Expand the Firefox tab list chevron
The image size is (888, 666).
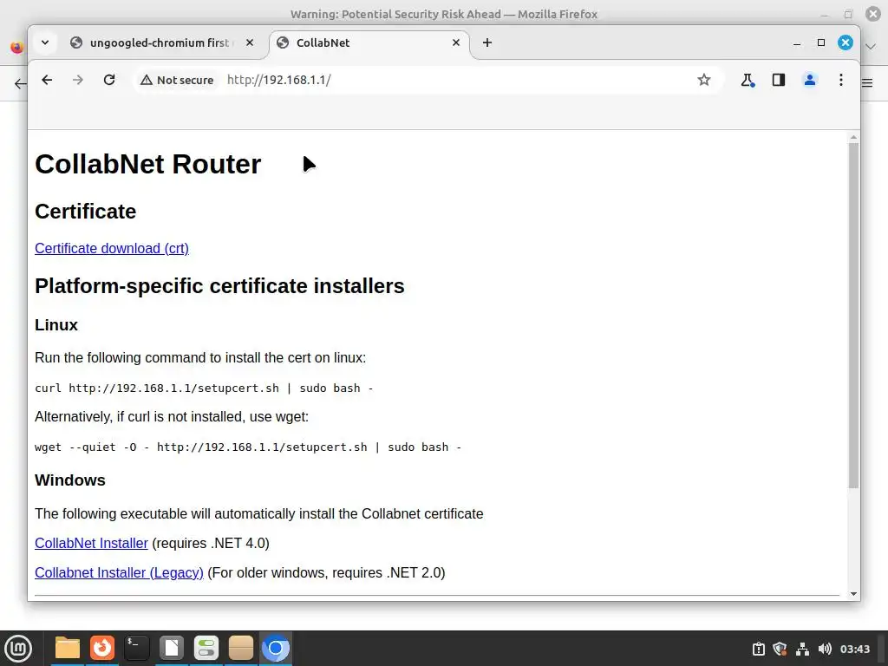[x=871, y=47]
